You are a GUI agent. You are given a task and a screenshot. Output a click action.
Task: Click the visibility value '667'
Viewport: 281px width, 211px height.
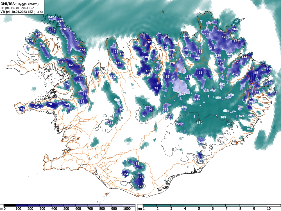point(250,129)
